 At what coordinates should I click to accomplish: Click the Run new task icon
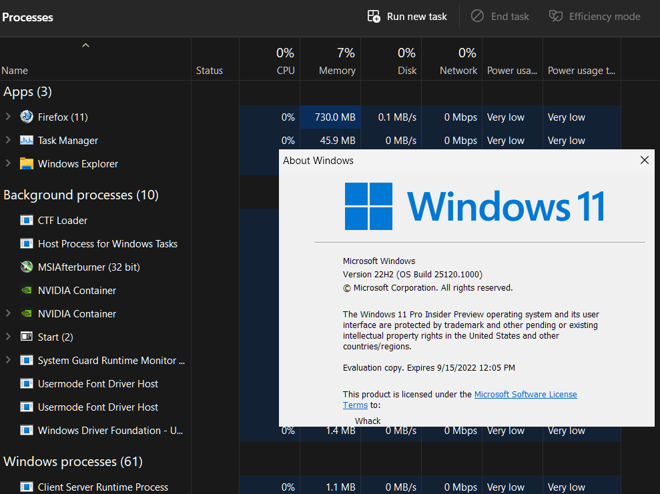(374, 17)
